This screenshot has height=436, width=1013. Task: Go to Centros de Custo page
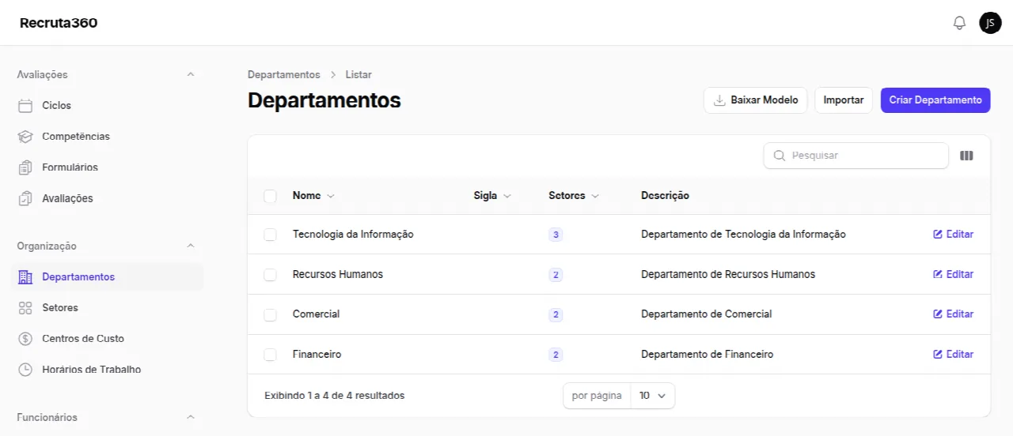[x=108, y=339]
